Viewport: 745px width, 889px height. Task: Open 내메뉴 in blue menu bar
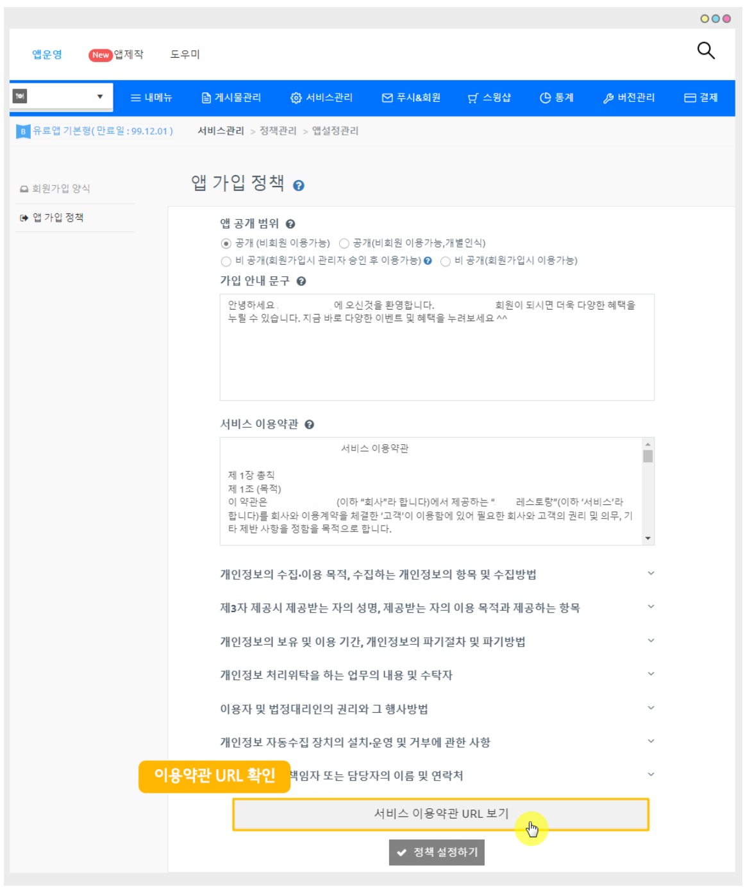(151, 98)
